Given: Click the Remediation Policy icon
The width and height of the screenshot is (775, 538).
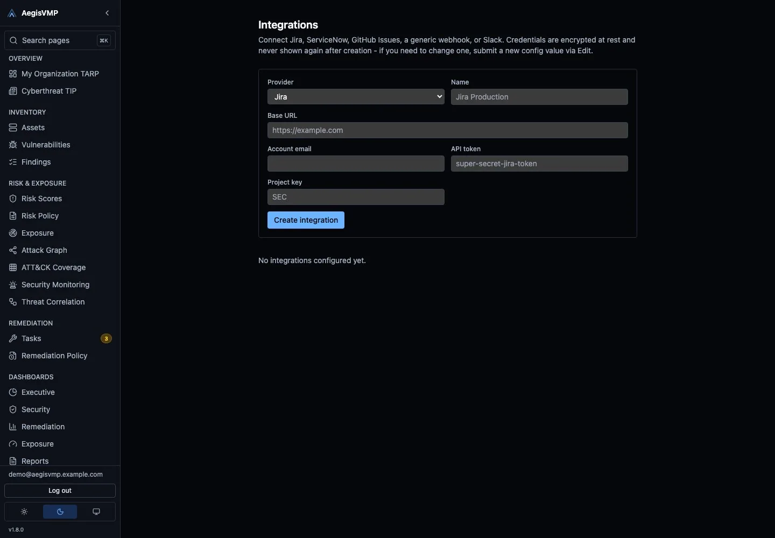Looking at the screenshot, I should click(13, 356).
